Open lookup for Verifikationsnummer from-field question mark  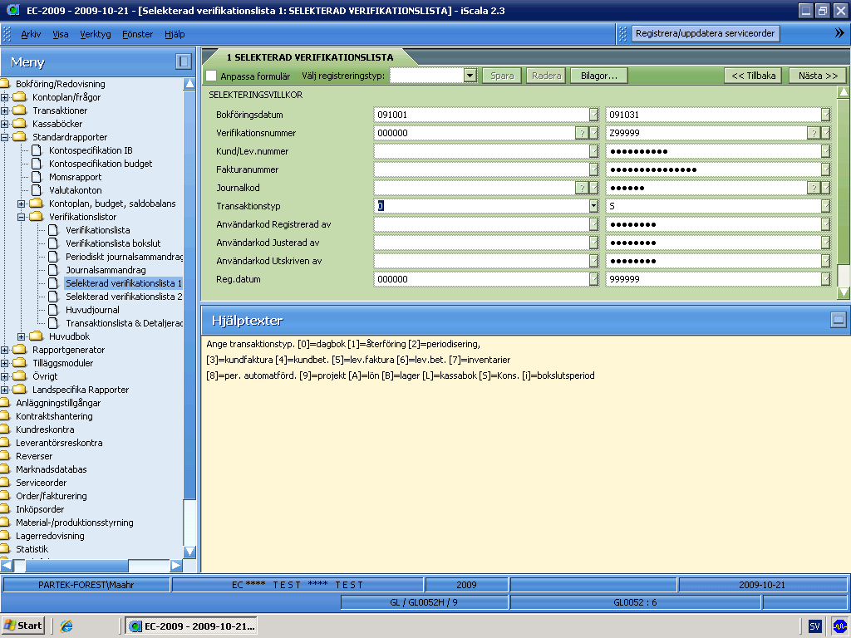click(x=581, y=133)
